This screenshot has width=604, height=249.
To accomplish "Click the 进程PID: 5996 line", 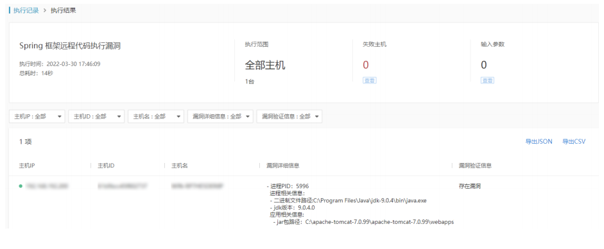I will [288, 186].
